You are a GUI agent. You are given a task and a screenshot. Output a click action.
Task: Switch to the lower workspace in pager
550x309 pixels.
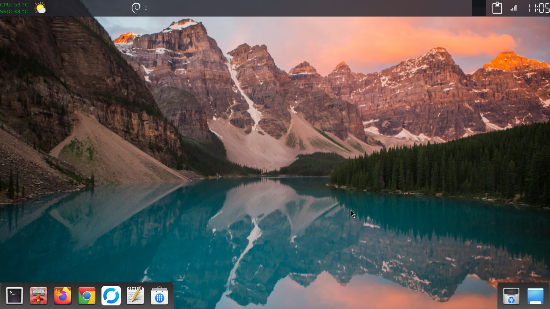(479, 12)
